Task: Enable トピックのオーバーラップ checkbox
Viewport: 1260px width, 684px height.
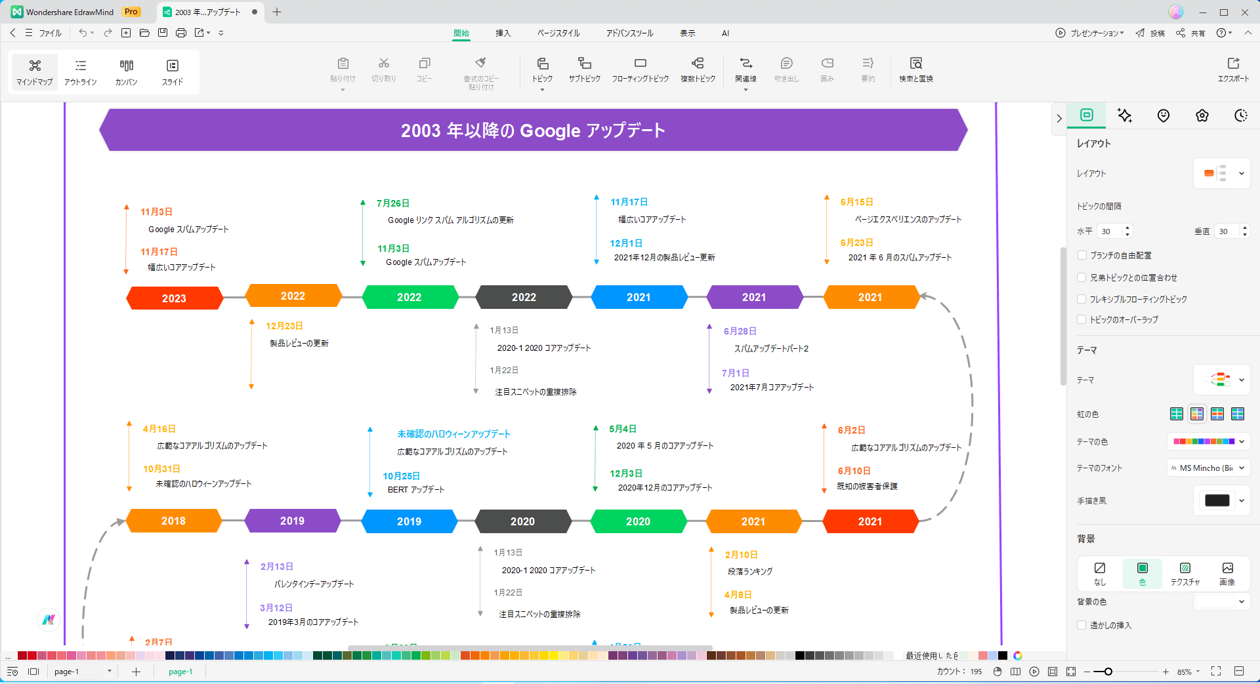Action: tap(1081, 319)
